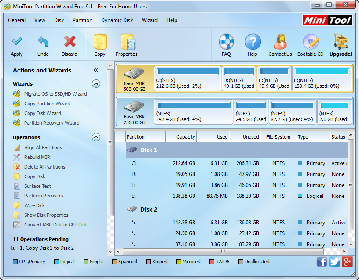Launch the Bootable CD icon
The height and width of the screenshot is (280, 359).
311,42
